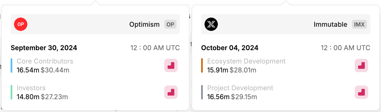Image resolution: width=381 pixels, height=112 pixels.
Task: Select the Project Development allocation label
Action: click(240, 88)
